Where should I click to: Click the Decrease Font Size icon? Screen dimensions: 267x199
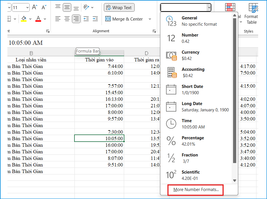point(44,7)
